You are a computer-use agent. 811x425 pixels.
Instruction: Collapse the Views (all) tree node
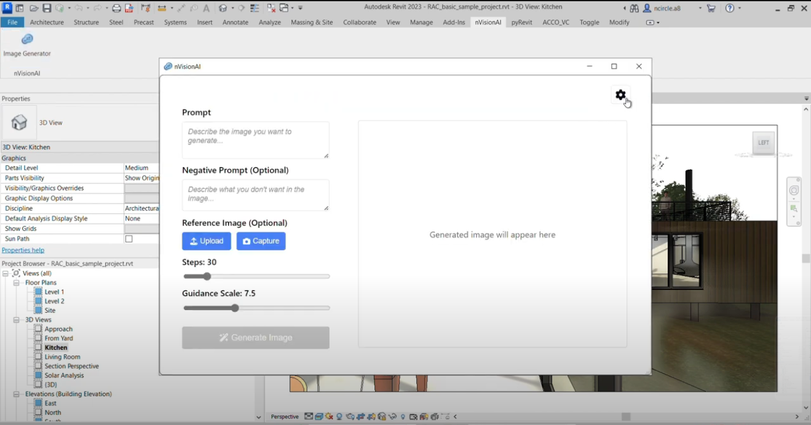(x=6, y=273)
